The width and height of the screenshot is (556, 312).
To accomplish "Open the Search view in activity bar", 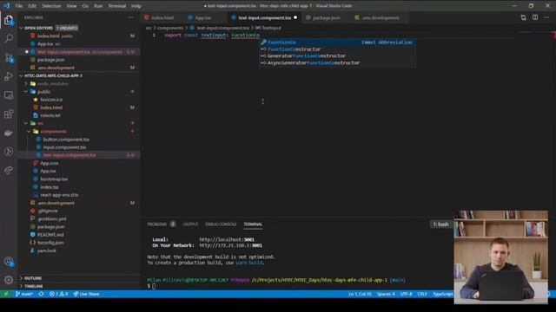I will pos(9,38).
